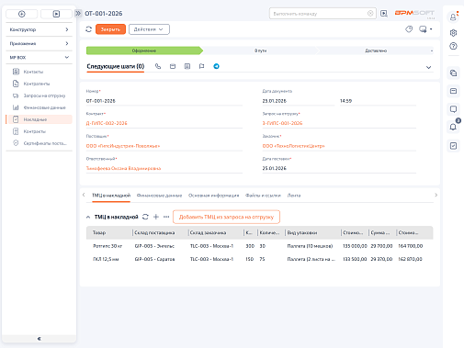Click the flag icon in next steps
Image resolution: width=464 pixels, height=348 pixels.
201,66
